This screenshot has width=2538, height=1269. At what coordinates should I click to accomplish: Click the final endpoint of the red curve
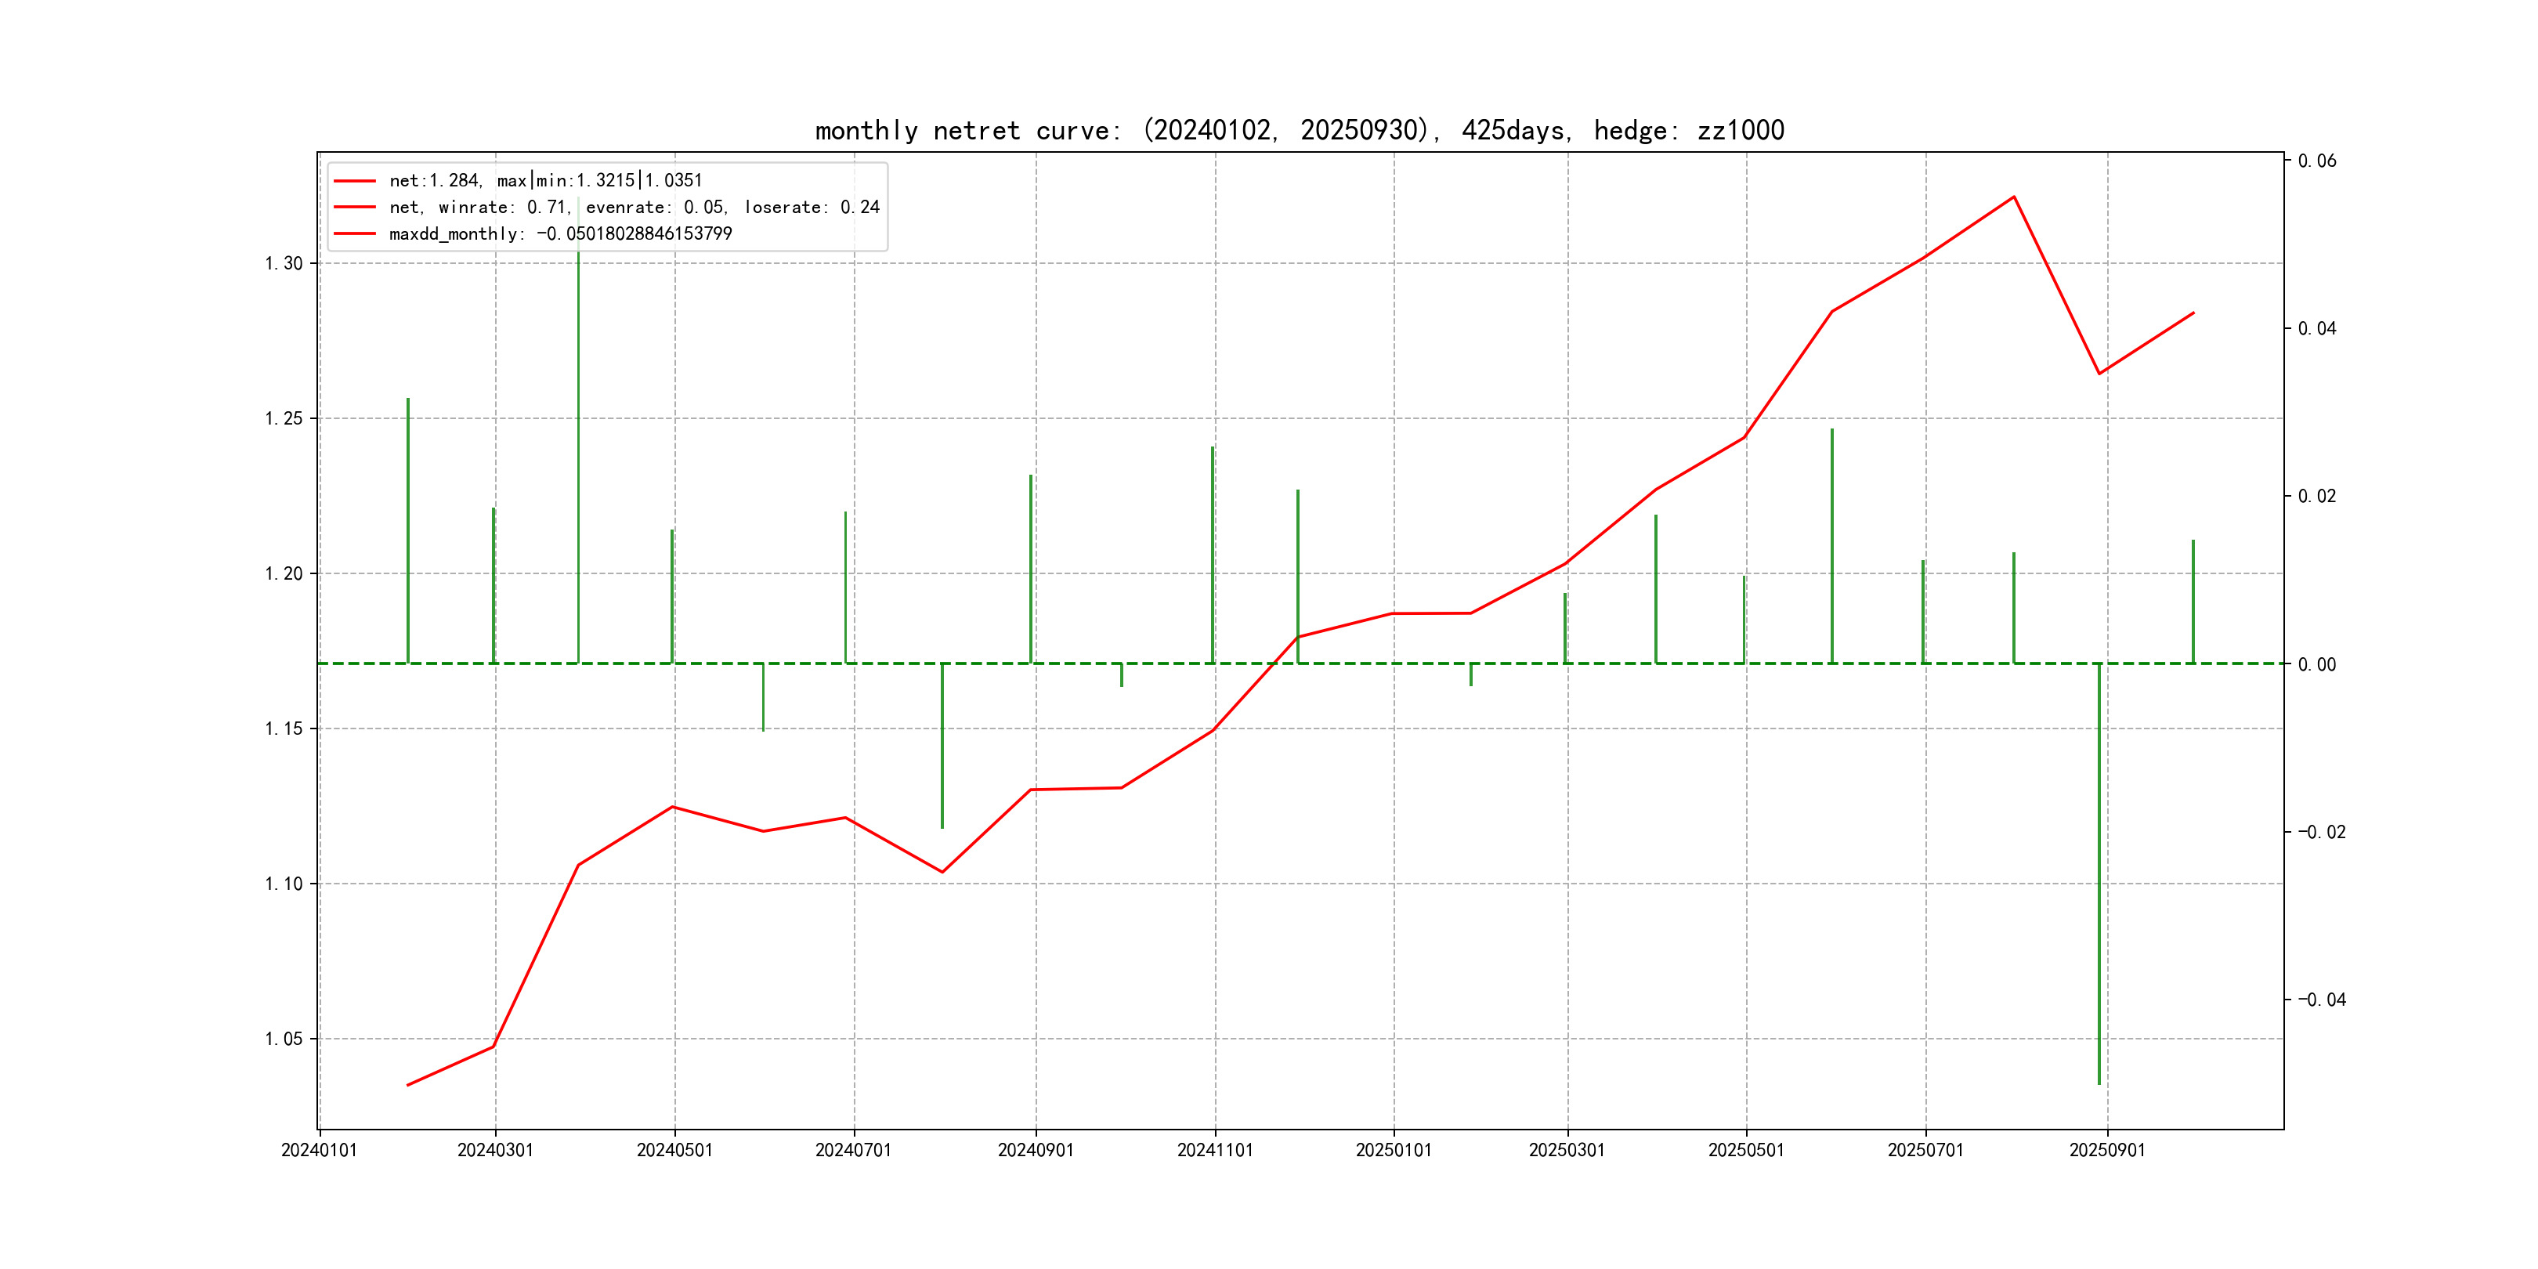pyautogui.click(x=2193, y=313)
